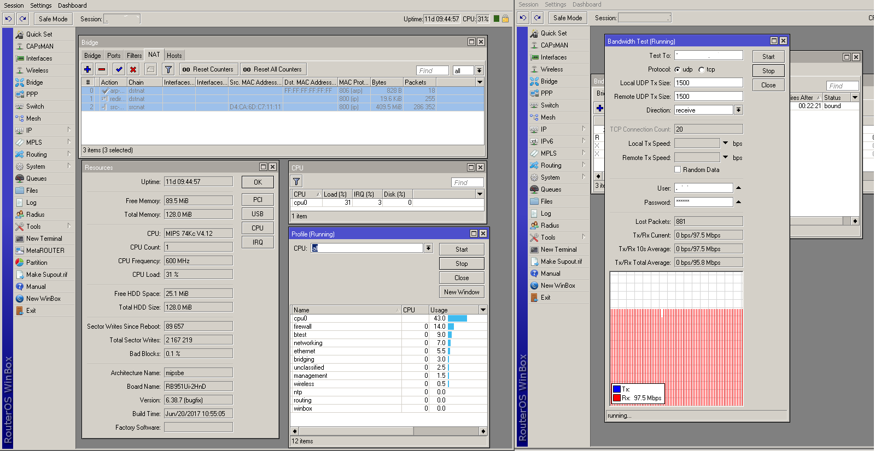Screen dimensions: 875x451
Task: Open Quick Set in left WinBox sidebar
Action: [x=39, y=34]
